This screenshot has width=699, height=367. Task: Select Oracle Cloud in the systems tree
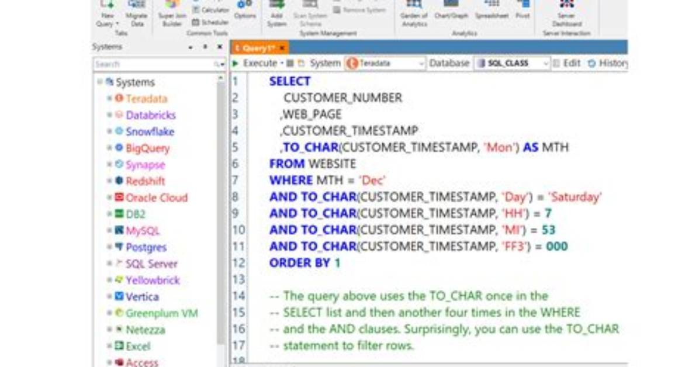pos(157,198)
